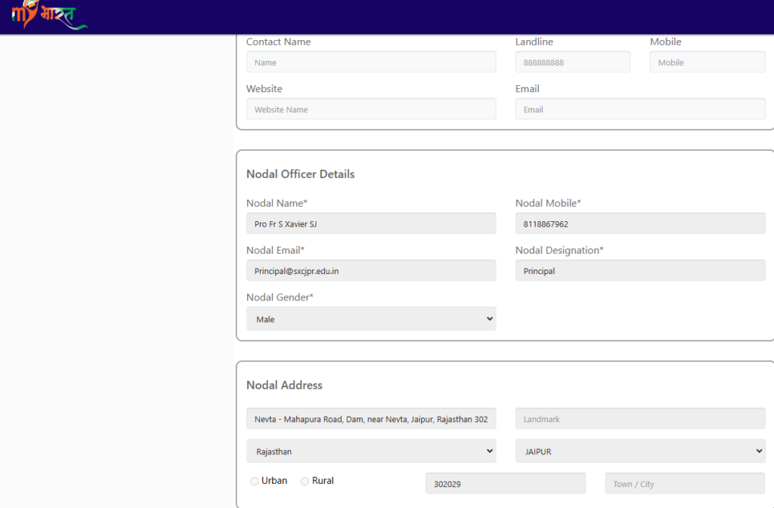Open the MY Bharat logo home link
Viewport: 774px width, 508px height.
point(49,14)
